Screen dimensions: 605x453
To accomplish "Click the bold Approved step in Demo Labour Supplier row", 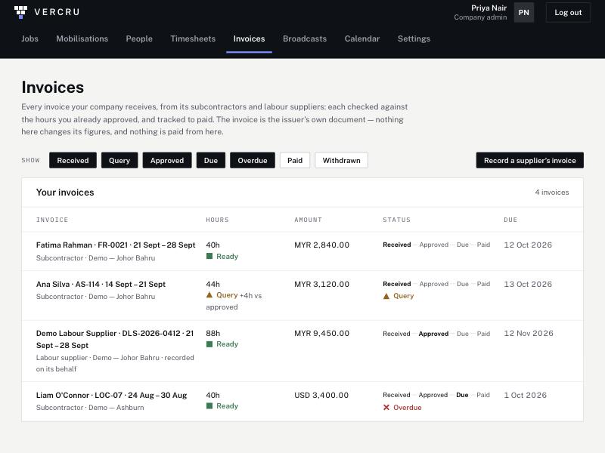I will 433,334.
